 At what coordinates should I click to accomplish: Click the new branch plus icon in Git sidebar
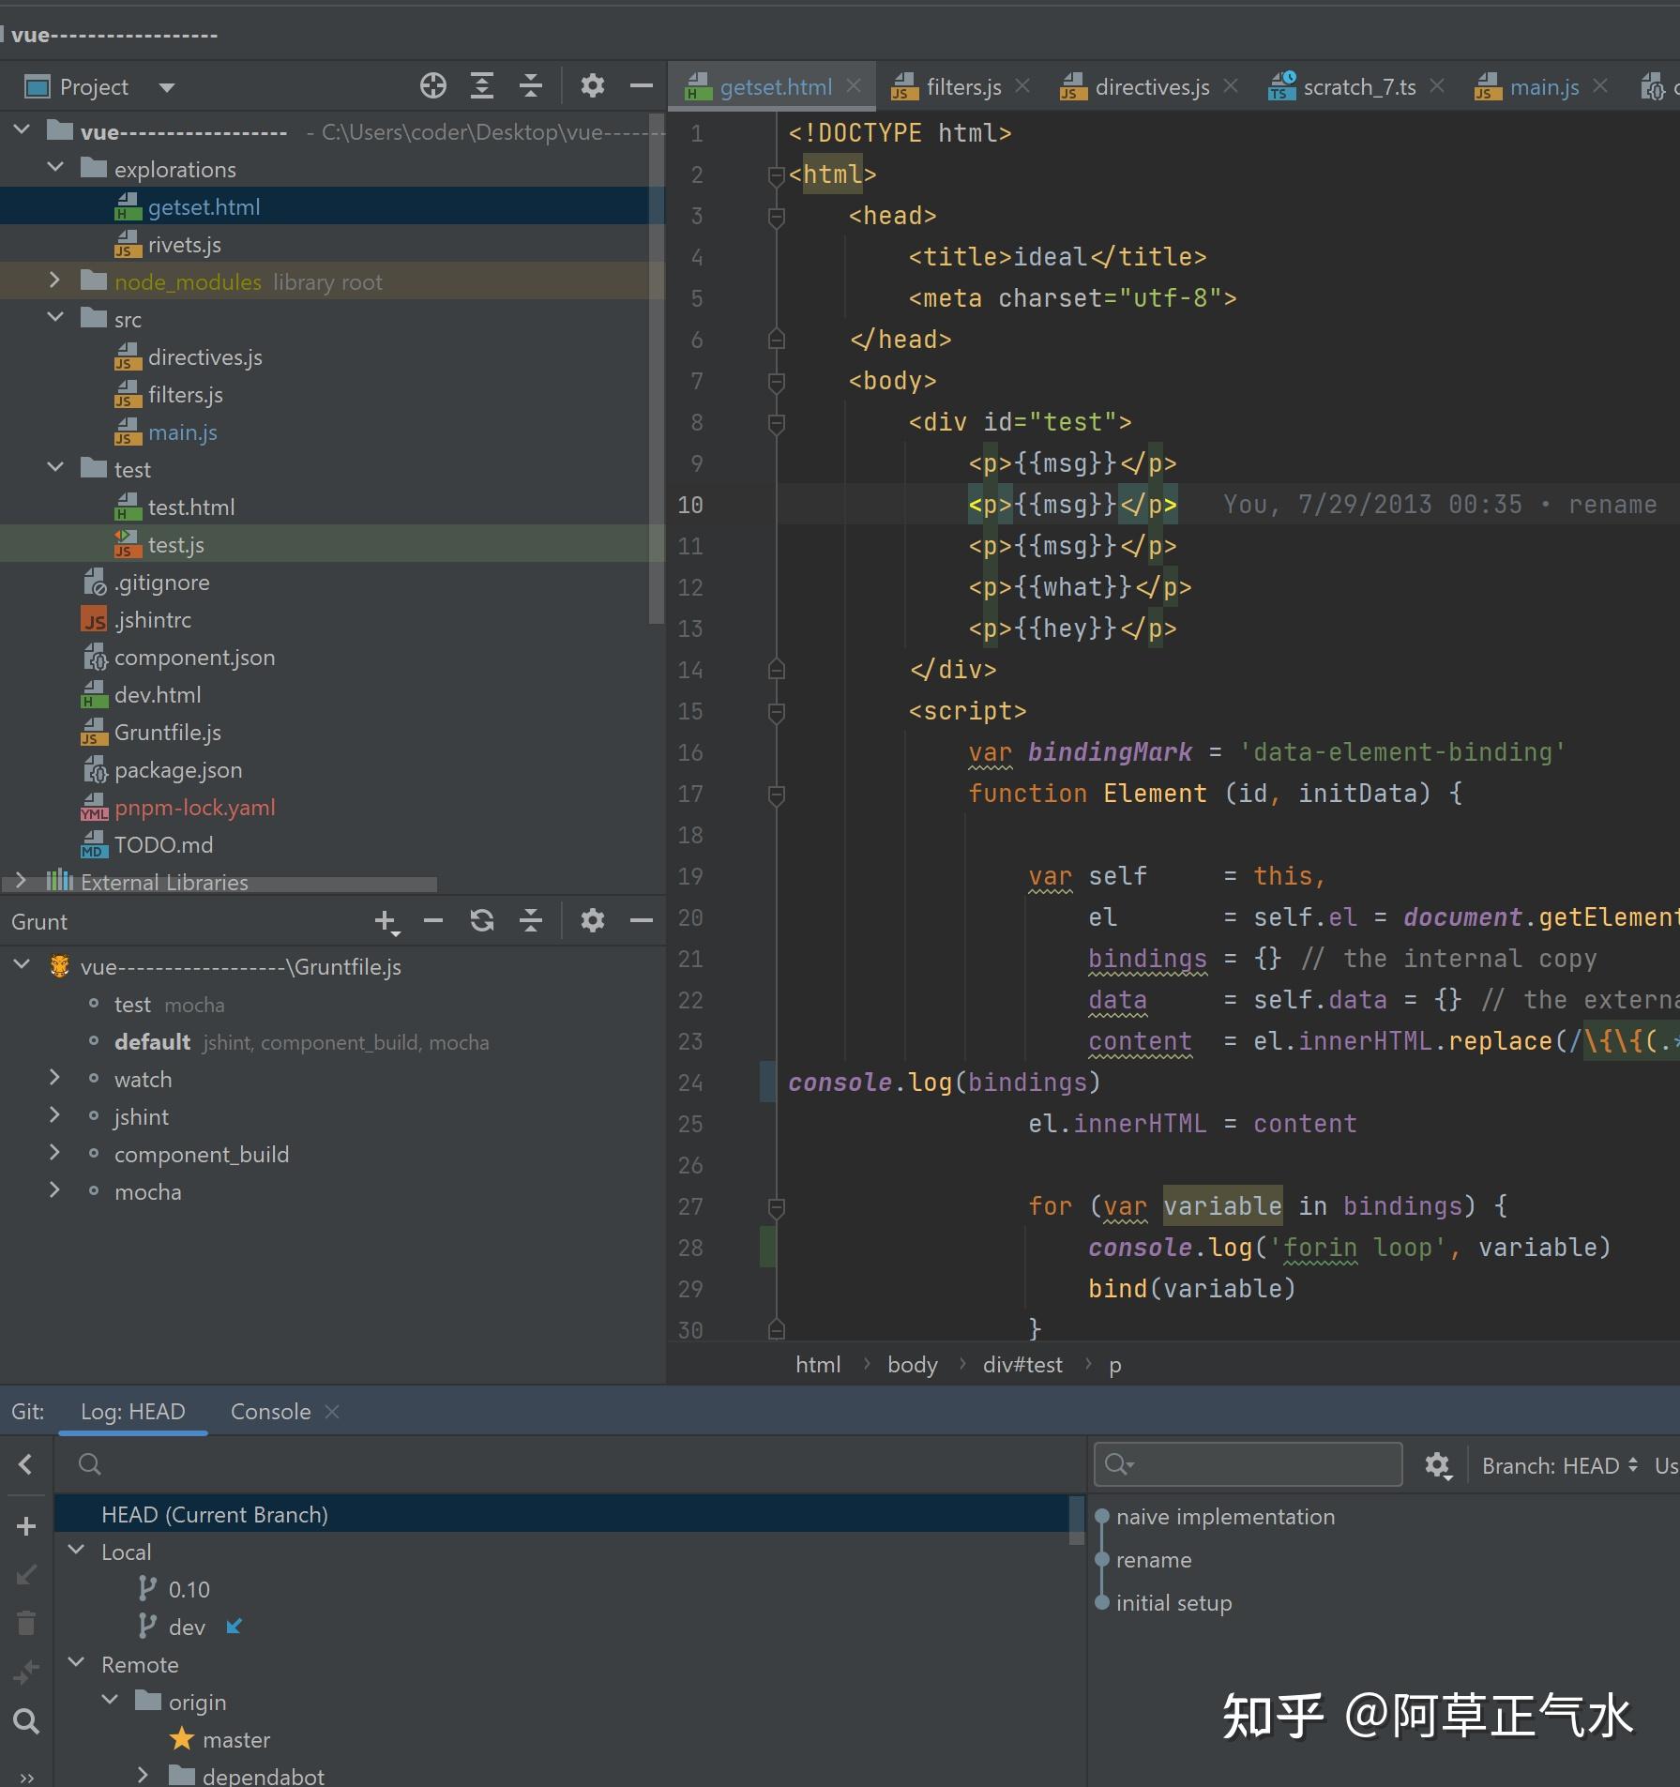(26, 1526)
